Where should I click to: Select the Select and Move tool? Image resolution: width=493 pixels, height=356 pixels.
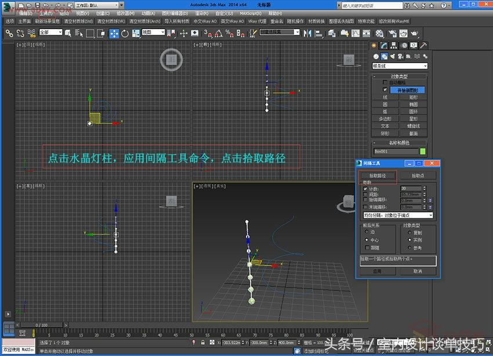pyautogui.click(x=114, y=33)
